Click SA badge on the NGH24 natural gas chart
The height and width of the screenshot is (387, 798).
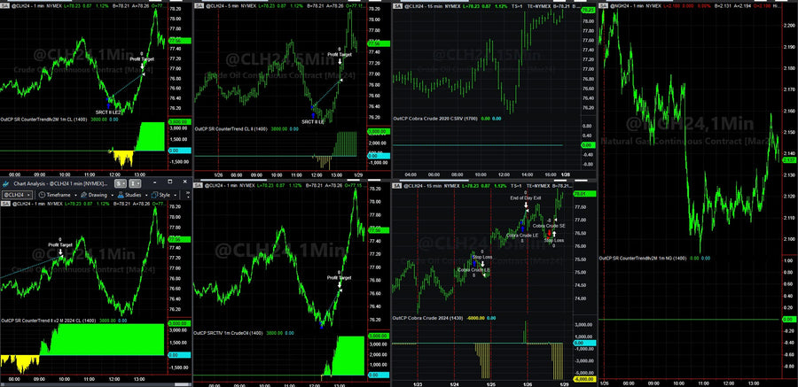point(603,6)
